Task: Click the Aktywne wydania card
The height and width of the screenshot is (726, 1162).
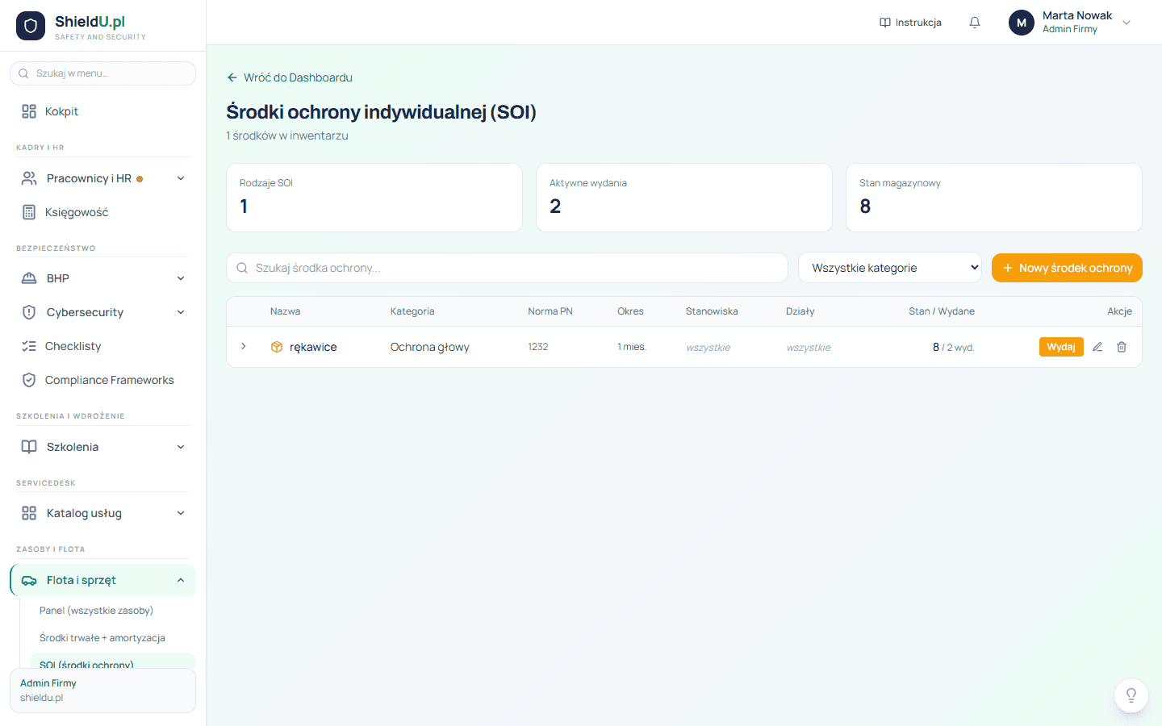Action: (684, 198)
